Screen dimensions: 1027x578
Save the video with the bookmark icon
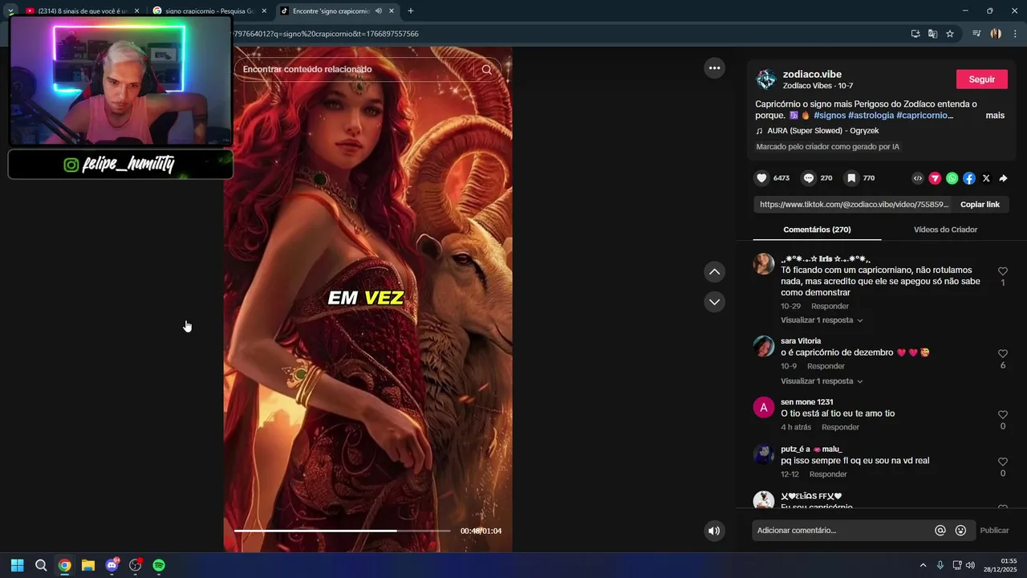pyautogui.click(x=851, y=178)
